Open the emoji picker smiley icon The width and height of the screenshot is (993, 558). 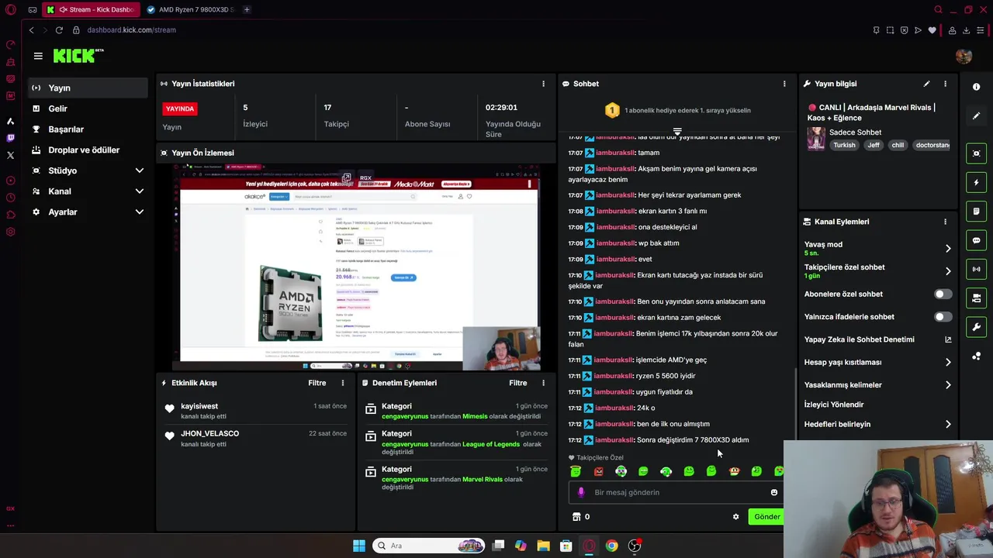click(x=773, y=492)
